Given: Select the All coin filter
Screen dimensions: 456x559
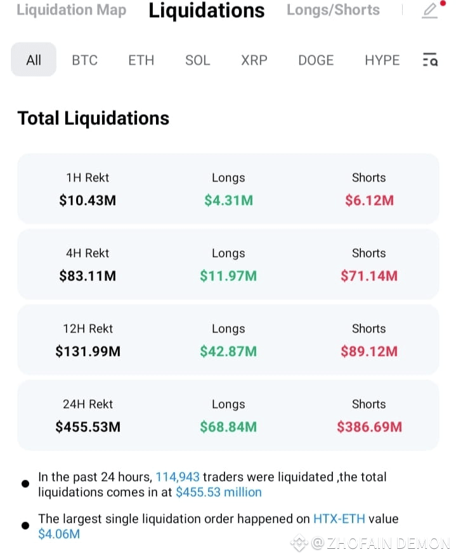Looking at the screenshot, I should click(34, 60).
